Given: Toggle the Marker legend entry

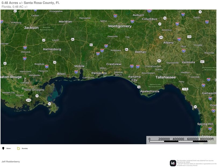Looking at the screenshot, I should 9,148.
